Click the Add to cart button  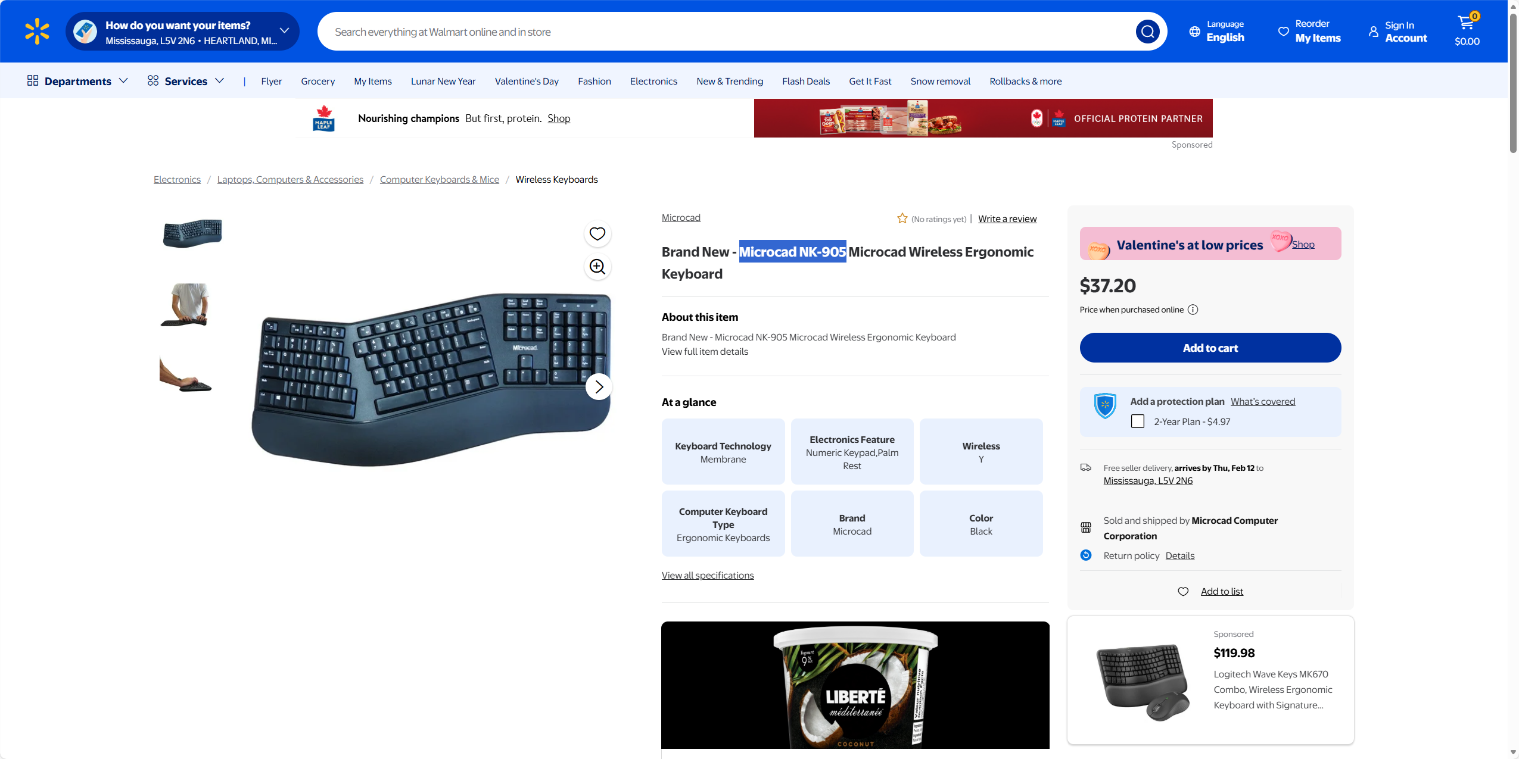(x=1210, y=348)
